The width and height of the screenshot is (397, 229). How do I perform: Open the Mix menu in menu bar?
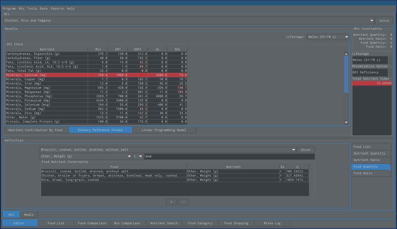(x=21, y=8)
